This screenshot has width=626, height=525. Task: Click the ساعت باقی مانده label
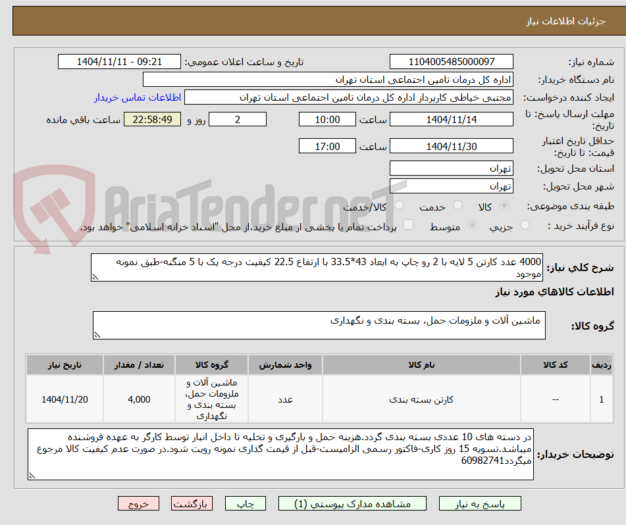pos(83,120)
